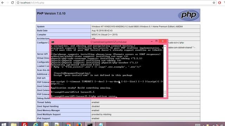The width and height of the screenshot is (225, 126).
Task: Click the Windows NT system value text
Action: tap(137, 27)
